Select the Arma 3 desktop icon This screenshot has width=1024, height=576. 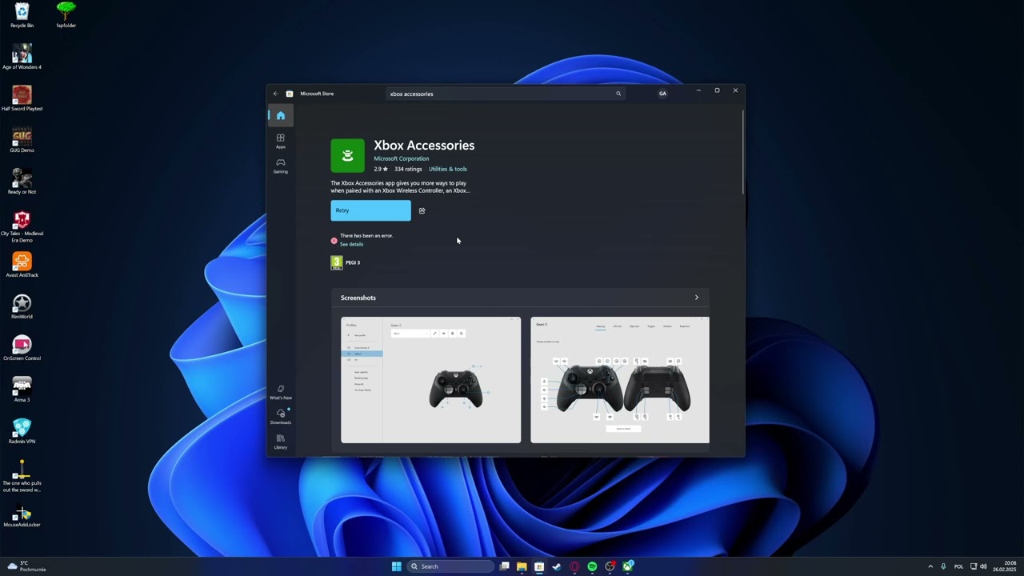(22, 390)
